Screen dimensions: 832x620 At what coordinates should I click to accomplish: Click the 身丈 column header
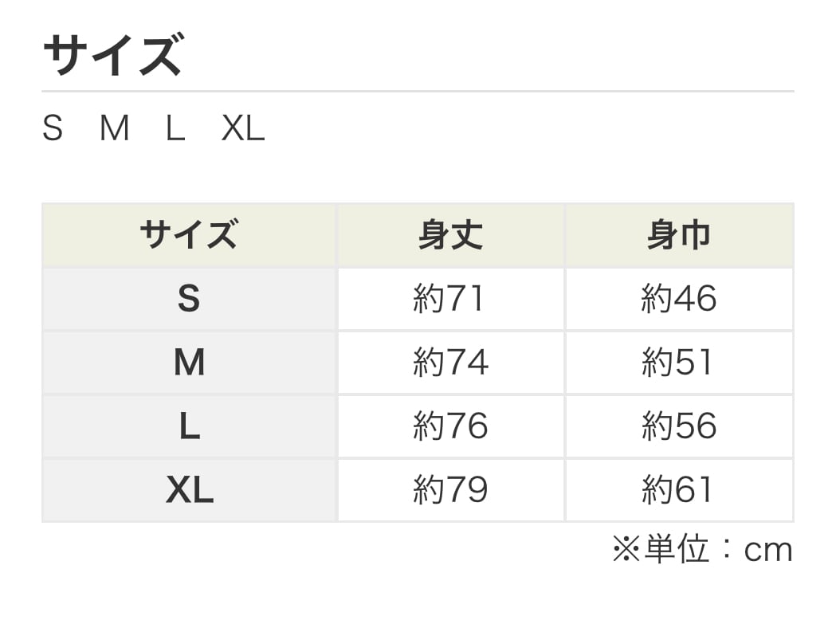(x=450, y=236)
